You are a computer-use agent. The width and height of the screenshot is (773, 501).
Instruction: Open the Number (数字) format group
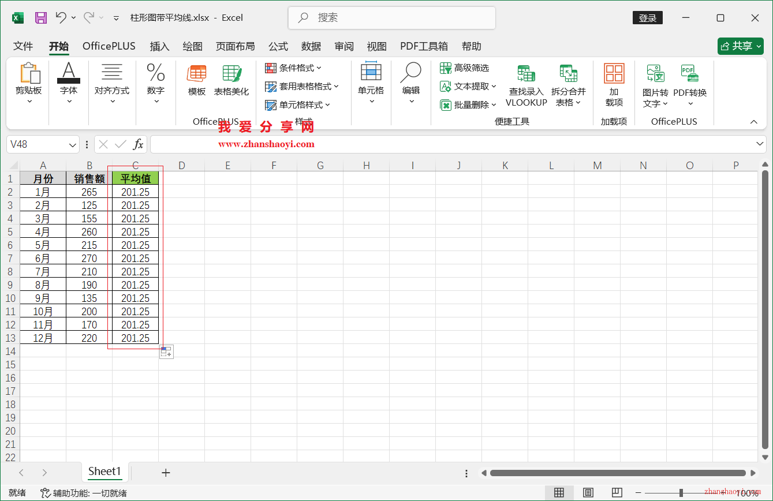(156, 84)
